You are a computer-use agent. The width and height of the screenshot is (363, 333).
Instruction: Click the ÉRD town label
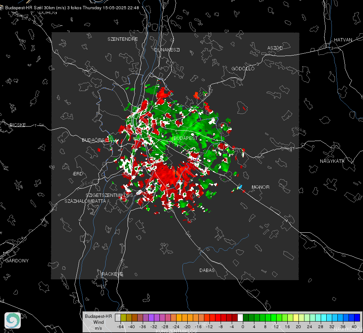(x=78, y=174)
